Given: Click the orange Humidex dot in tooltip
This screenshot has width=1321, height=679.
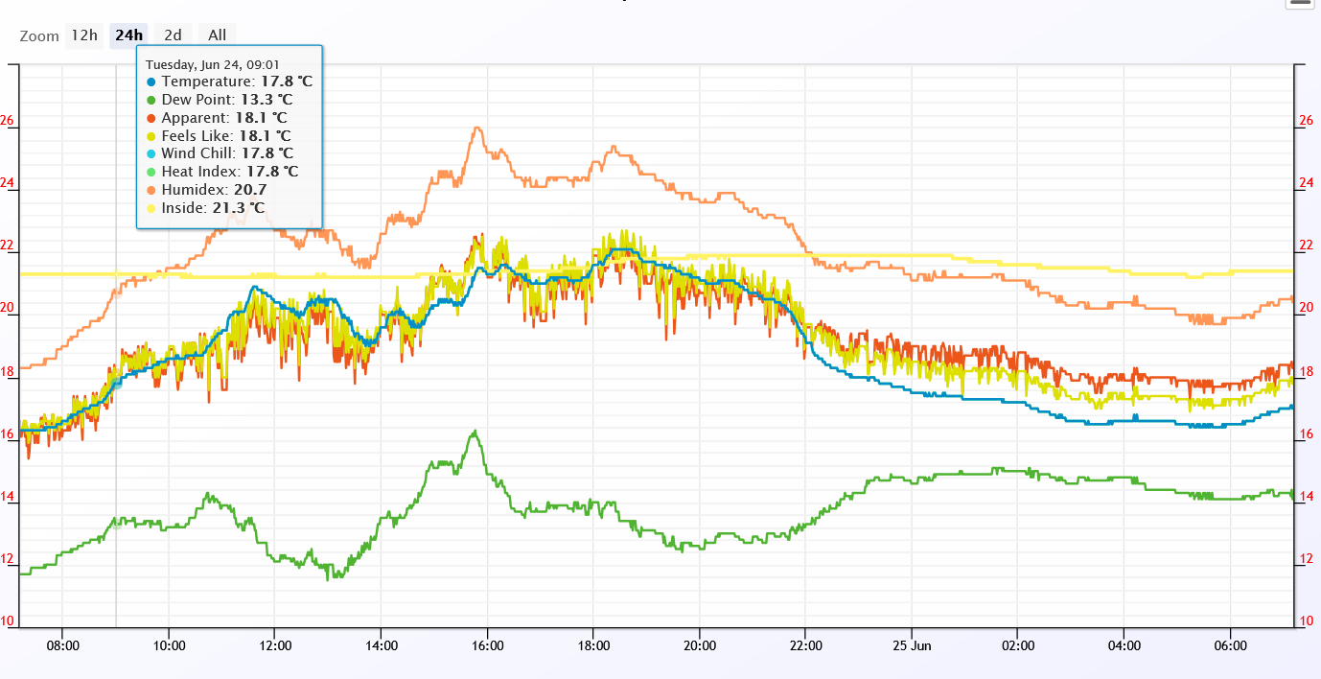Looking at the screenshot, I should click(151, 190).
